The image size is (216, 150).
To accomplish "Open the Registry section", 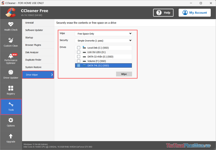I will (11, 91).
